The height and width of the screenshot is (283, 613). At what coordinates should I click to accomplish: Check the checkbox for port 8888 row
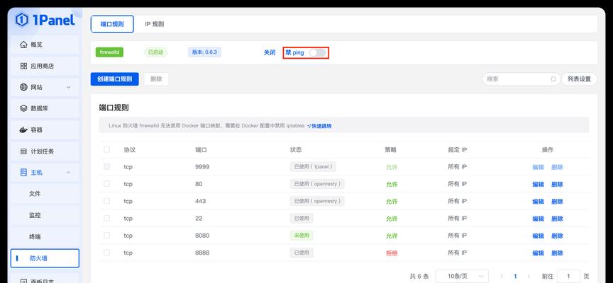tap(106, 253)
